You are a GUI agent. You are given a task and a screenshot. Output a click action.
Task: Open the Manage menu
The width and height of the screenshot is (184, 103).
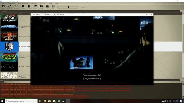point(34,3)
